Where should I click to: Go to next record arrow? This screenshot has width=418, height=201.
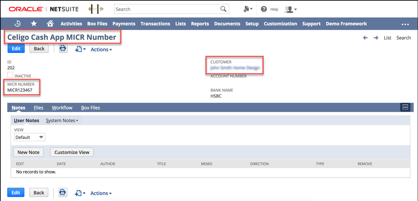[x=376, y=38]
